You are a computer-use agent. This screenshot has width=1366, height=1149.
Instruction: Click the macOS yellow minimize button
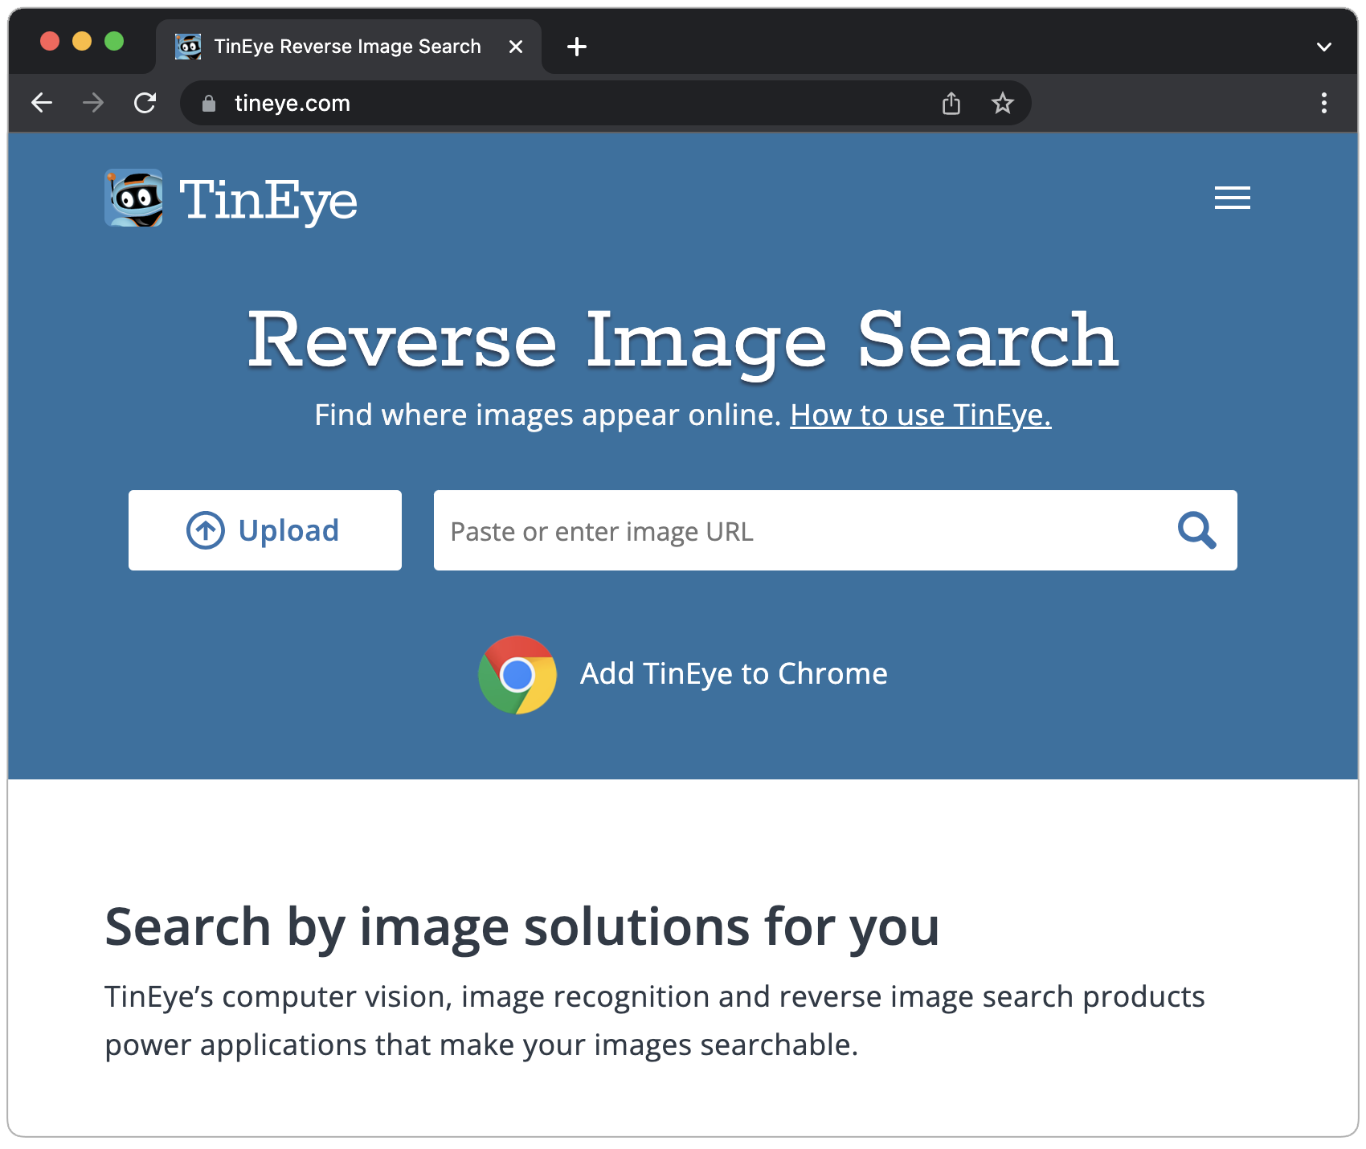pyautogui.click(x=82, y=41)
